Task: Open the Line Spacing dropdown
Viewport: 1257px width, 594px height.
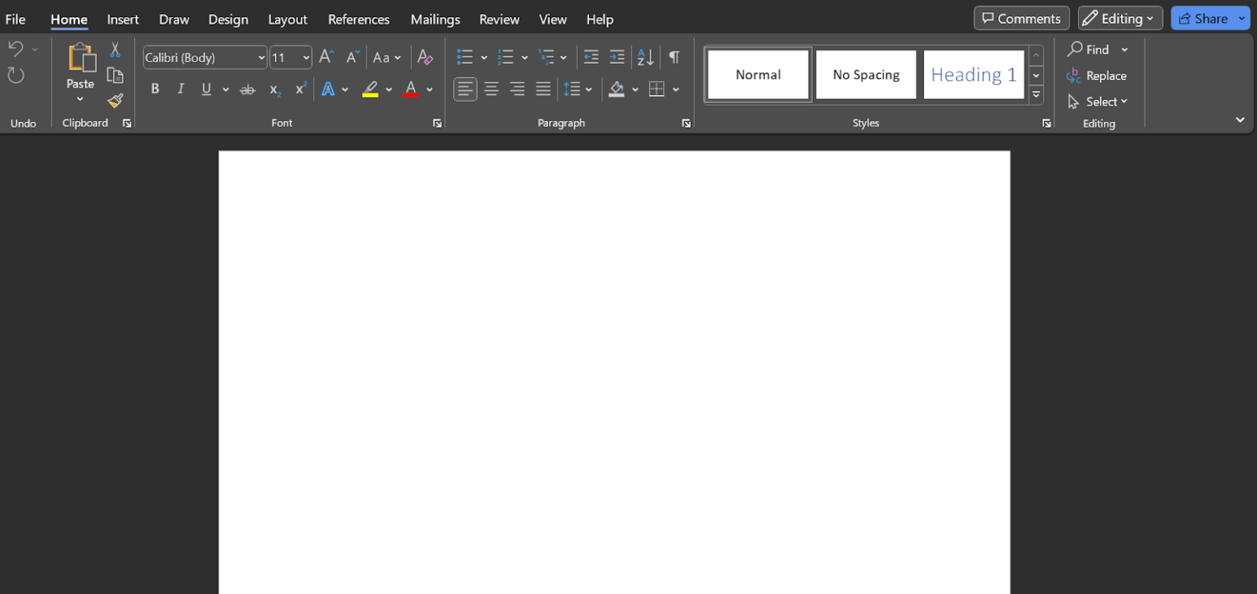Action: (588, 89)
